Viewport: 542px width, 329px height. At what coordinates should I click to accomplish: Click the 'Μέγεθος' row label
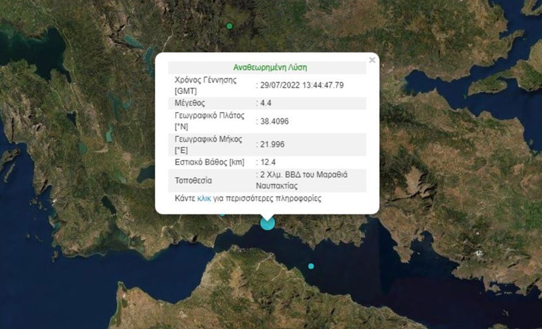[x=190, y=103]
